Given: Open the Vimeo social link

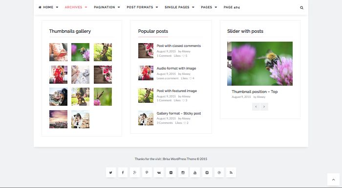Looking at the screenshot, I should 207,172.
